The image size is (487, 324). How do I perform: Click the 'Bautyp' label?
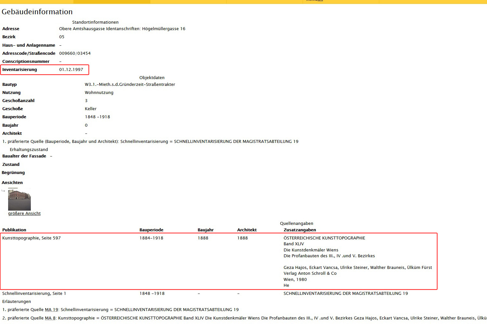point(9,84)
